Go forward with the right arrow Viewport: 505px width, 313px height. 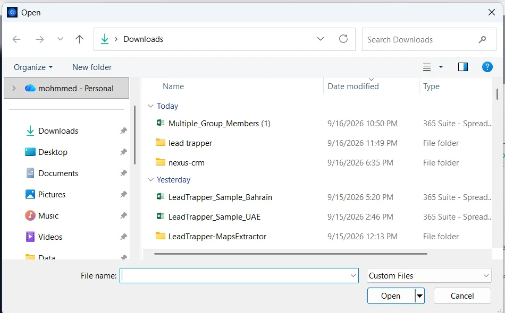point(40,39)
